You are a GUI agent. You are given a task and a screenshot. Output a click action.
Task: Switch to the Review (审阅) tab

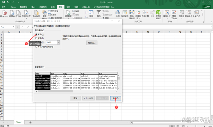68,7
